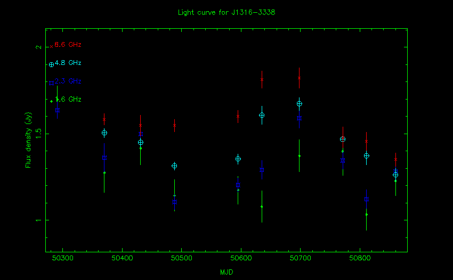Select the '2.3 GHz' legend label
The image size is (453, 280).
pyautogui.click(x=68, y=81)
